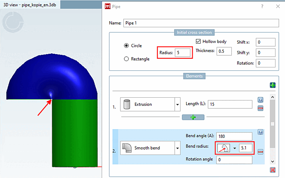The height and width of the screenshot is (178, 285).
Task: Click the Elements group header
Action: tap(194, 76)
